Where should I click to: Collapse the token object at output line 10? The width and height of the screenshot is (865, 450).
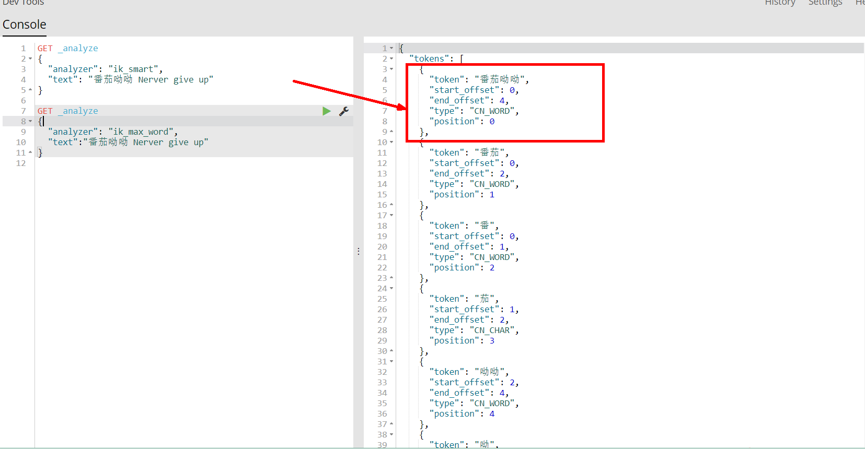391,143
